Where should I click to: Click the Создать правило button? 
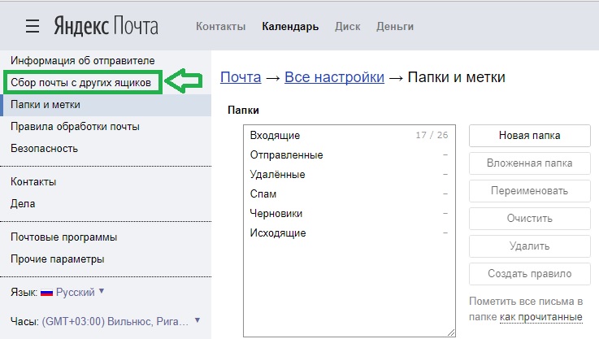(529, 274)
